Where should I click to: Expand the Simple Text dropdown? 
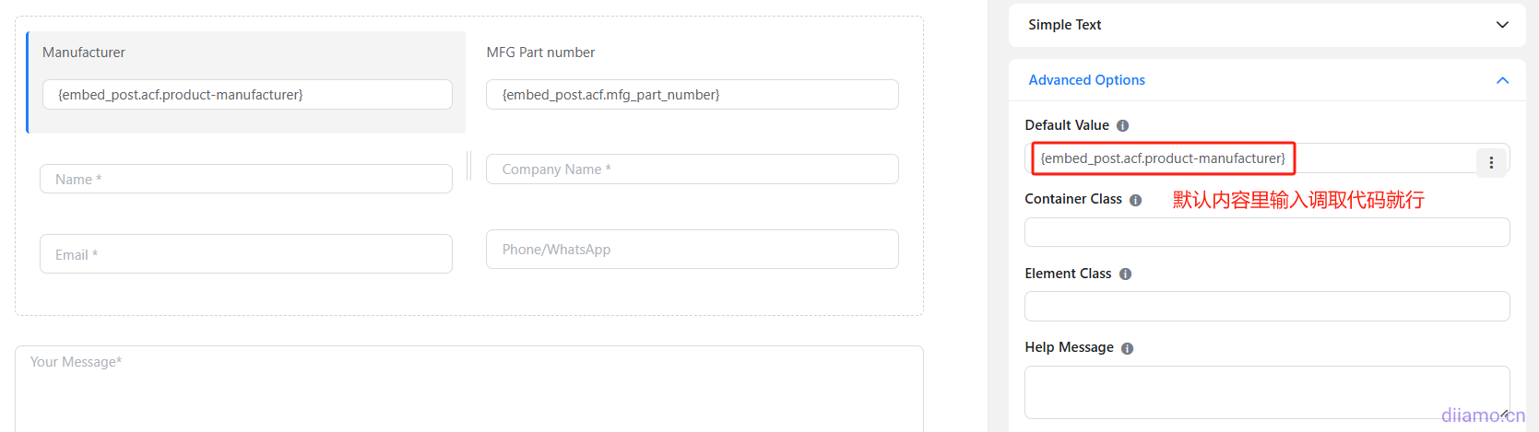point(1502,25)
